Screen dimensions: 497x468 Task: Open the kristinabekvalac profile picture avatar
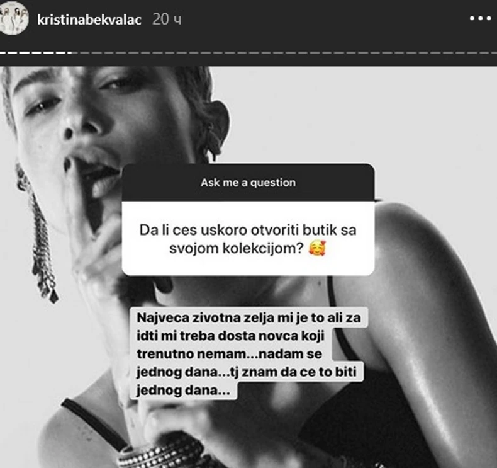click(13, 18)
